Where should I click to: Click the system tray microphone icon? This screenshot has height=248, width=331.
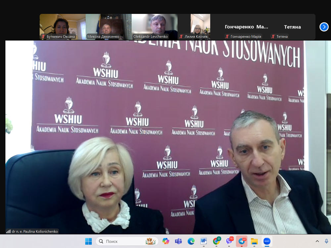tap(326, 241)
